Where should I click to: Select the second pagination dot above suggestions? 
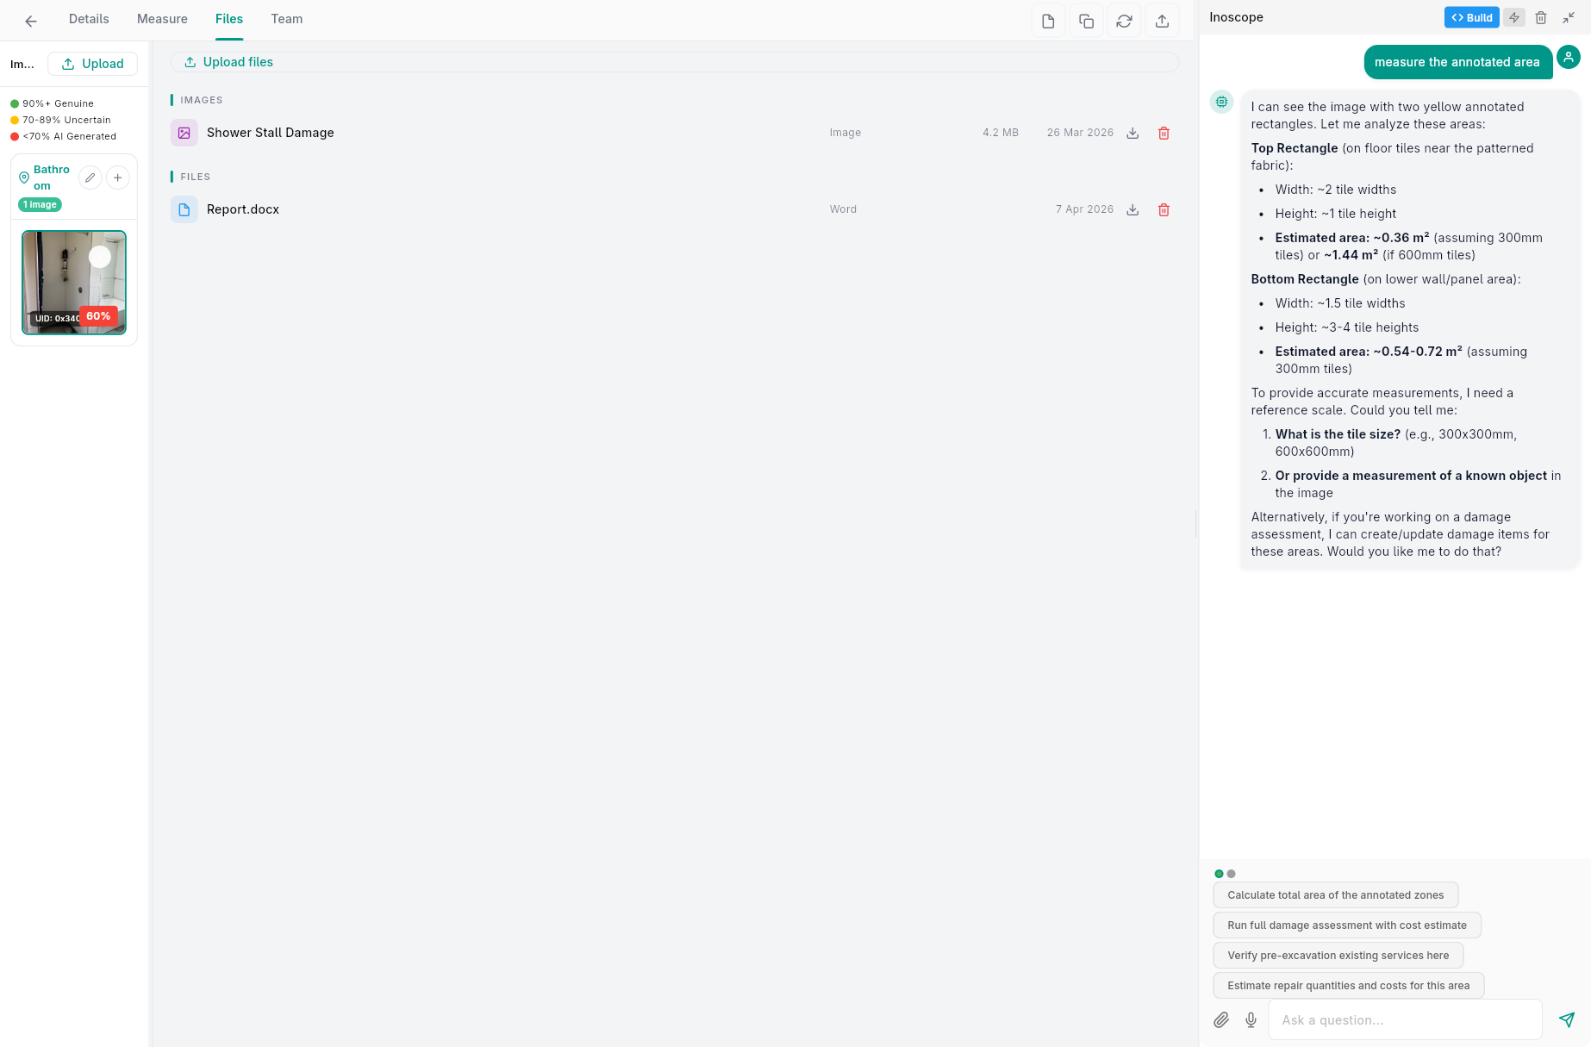(x=1231, y=873)
